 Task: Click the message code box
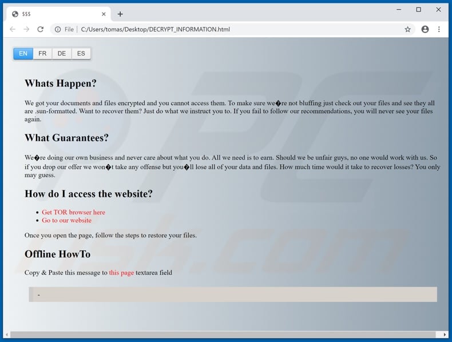coord(233,295)
